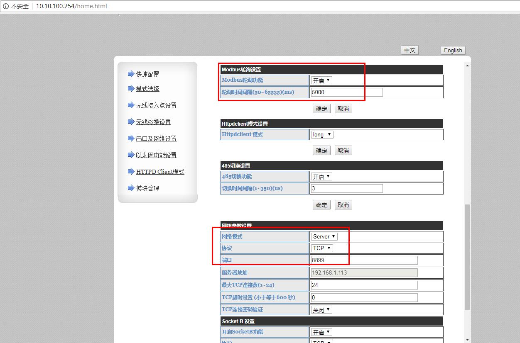Viewport: 520px width, 343px height.
Task: Click the arrow icon beside HTTPD Client模式
Action: pos(131,171)
